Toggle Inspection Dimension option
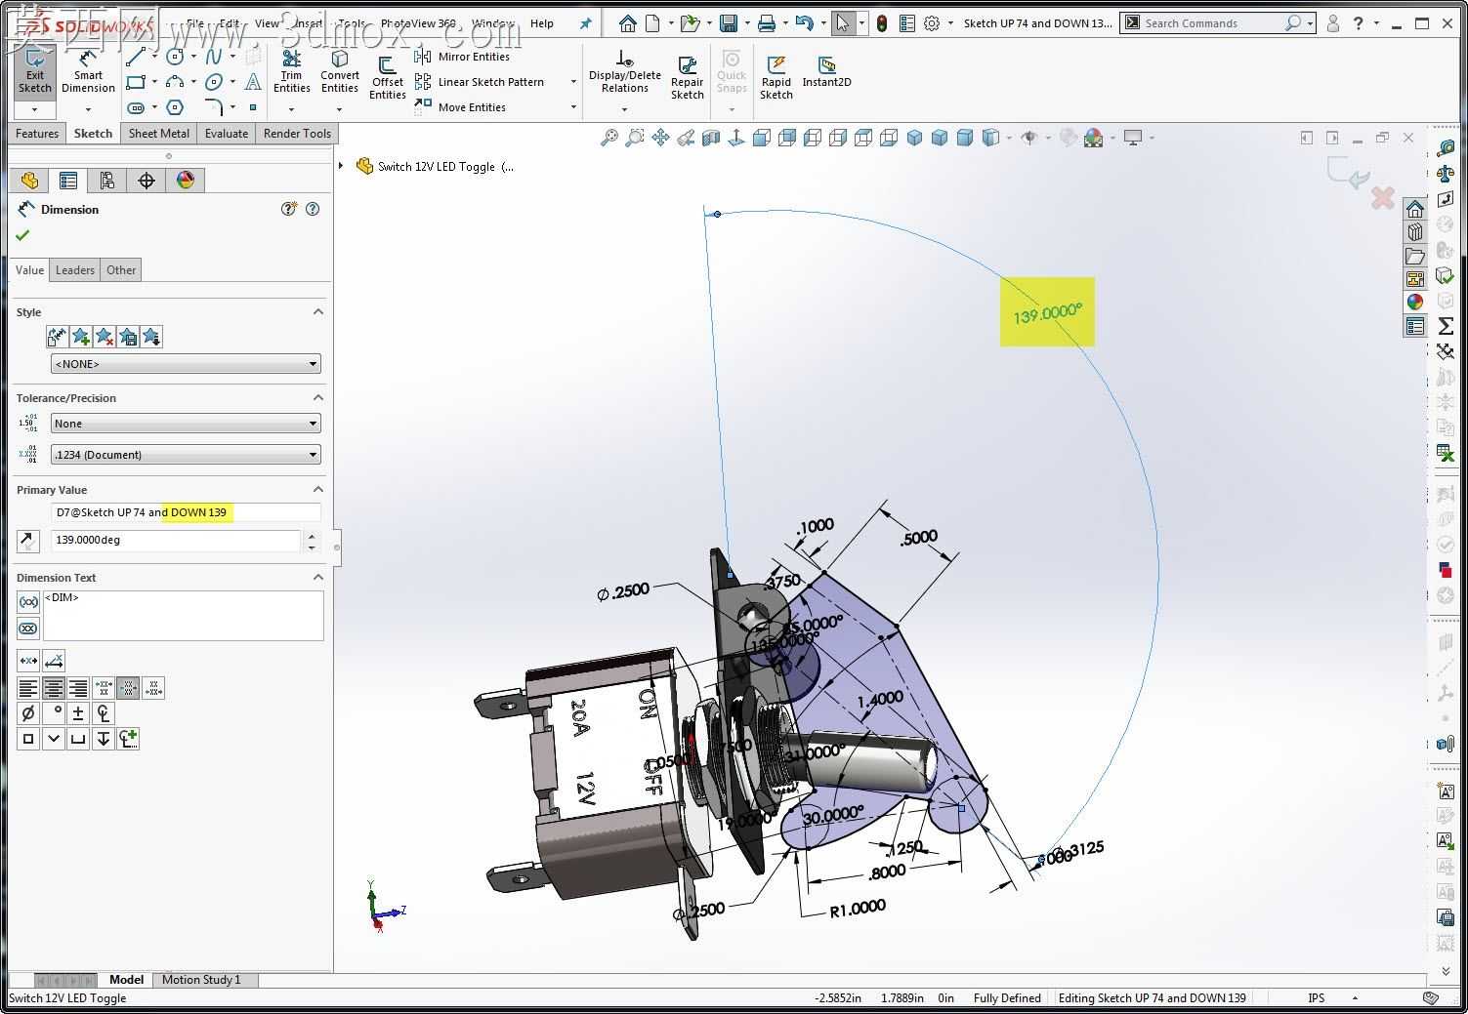The width and height of the screenshot is (1468, 1014). [x=28, y=629]
